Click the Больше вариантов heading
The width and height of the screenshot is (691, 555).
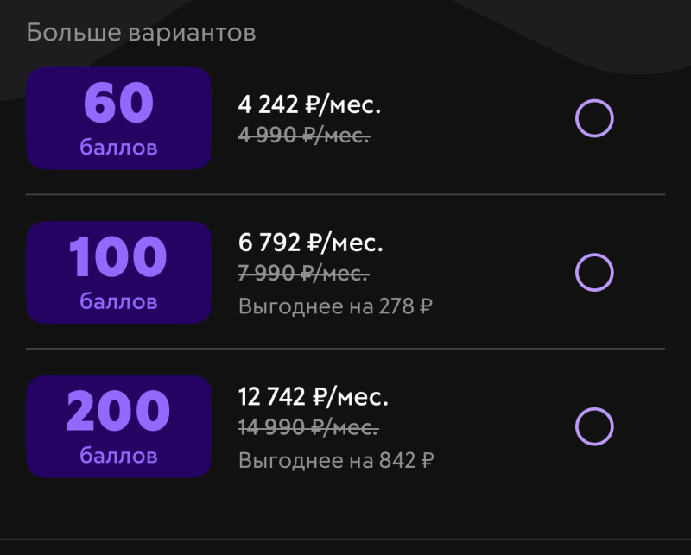(x=141, y=33)
